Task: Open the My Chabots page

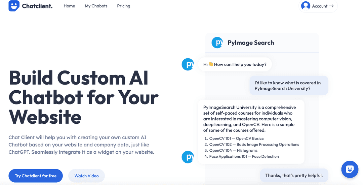Action: (x=96, y=6)
